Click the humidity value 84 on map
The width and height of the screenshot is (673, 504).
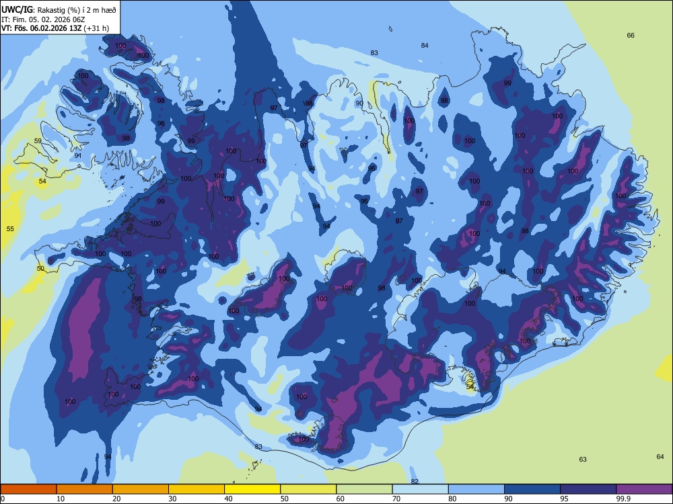425,45
